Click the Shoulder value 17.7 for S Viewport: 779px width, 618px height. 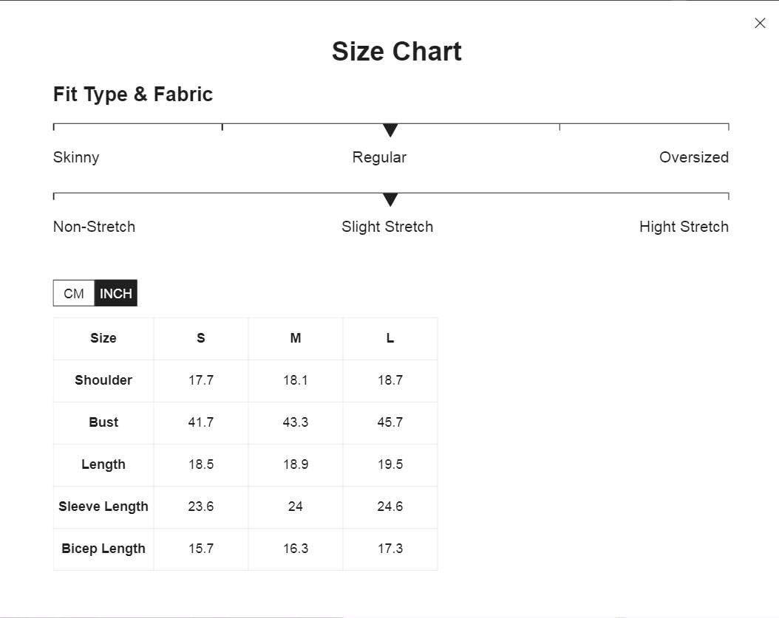click(201, 380)
